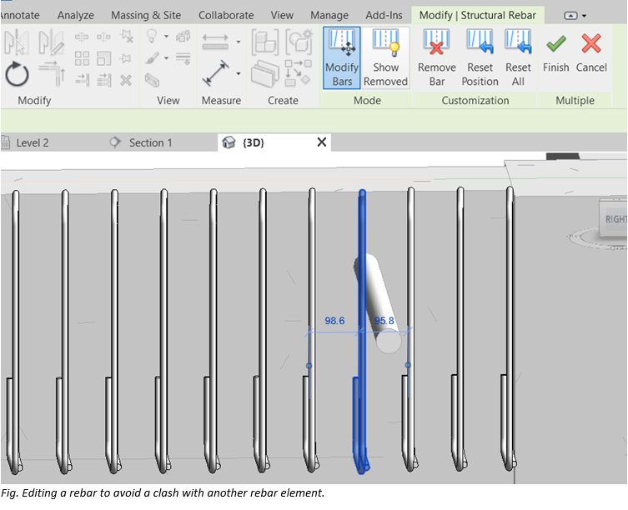Select Modify | Structural Rebar tab
This screenshot has width=628, height=510.
pos(477,15)
